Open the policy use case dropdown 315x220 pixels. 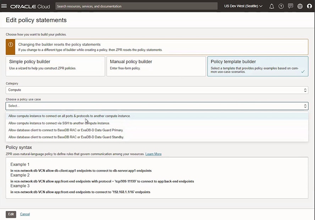pos(157,106)
